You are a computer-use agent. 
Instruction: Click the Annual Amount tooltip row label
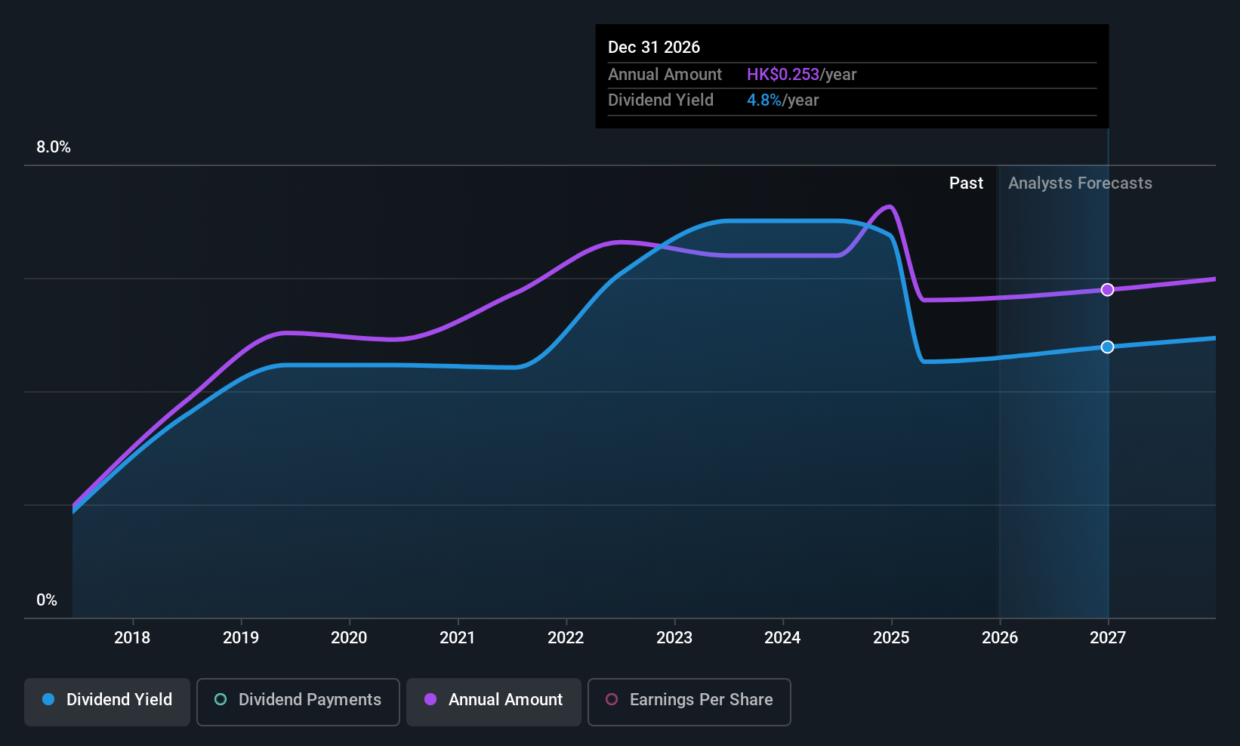point(665,75)
